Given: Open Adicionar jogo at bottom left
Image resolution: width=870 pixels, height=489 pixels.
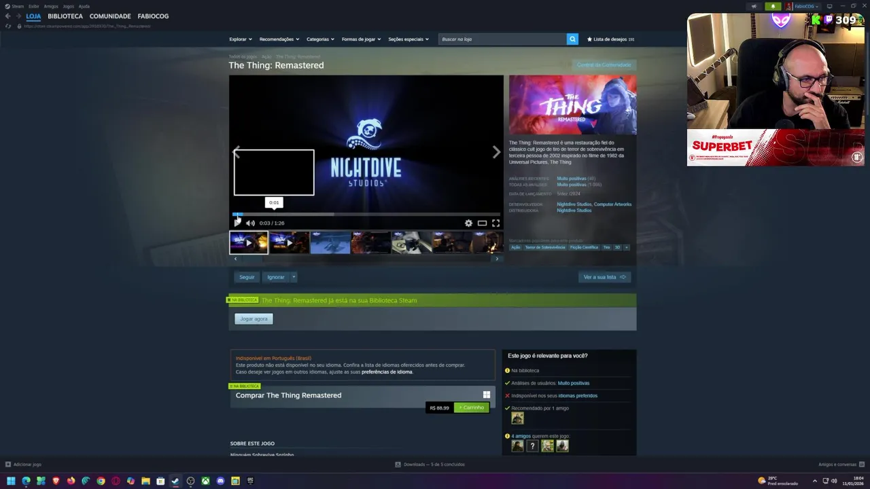Looking at the screenshot, I should 23,465.
